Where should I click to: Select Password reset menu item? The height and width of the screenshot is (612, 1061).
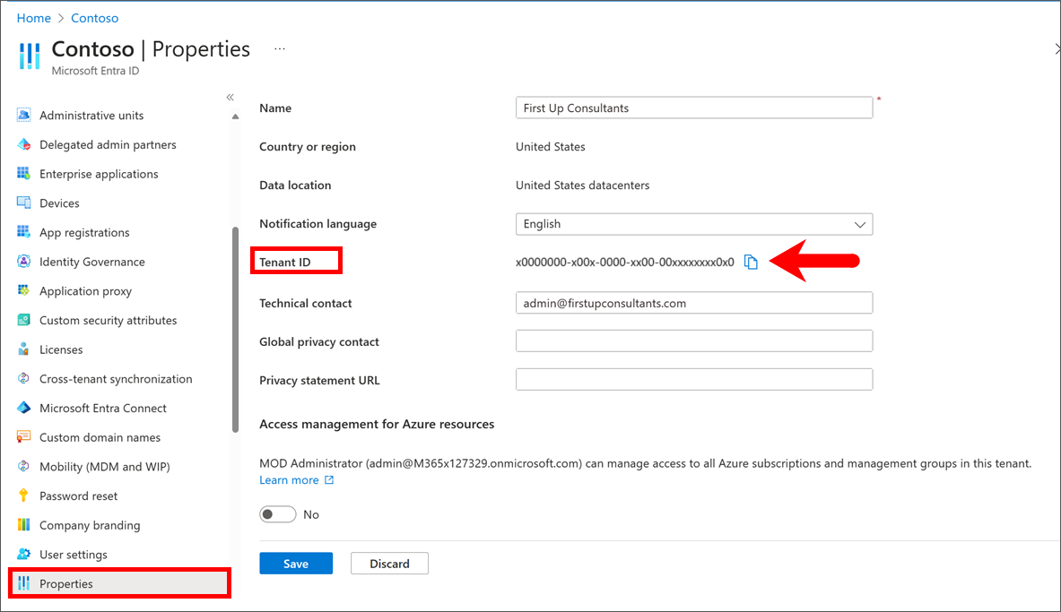pos(79,496)
